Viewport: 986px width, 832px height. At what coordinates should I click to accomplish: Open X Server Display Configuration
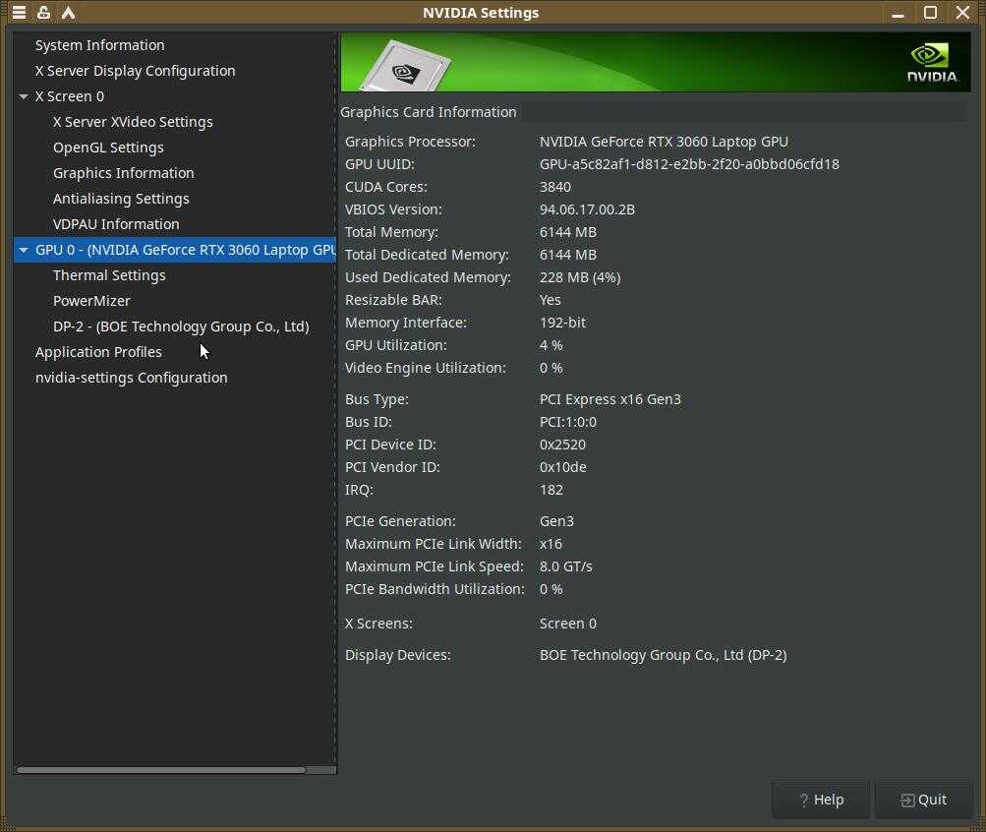pos(136,71)
